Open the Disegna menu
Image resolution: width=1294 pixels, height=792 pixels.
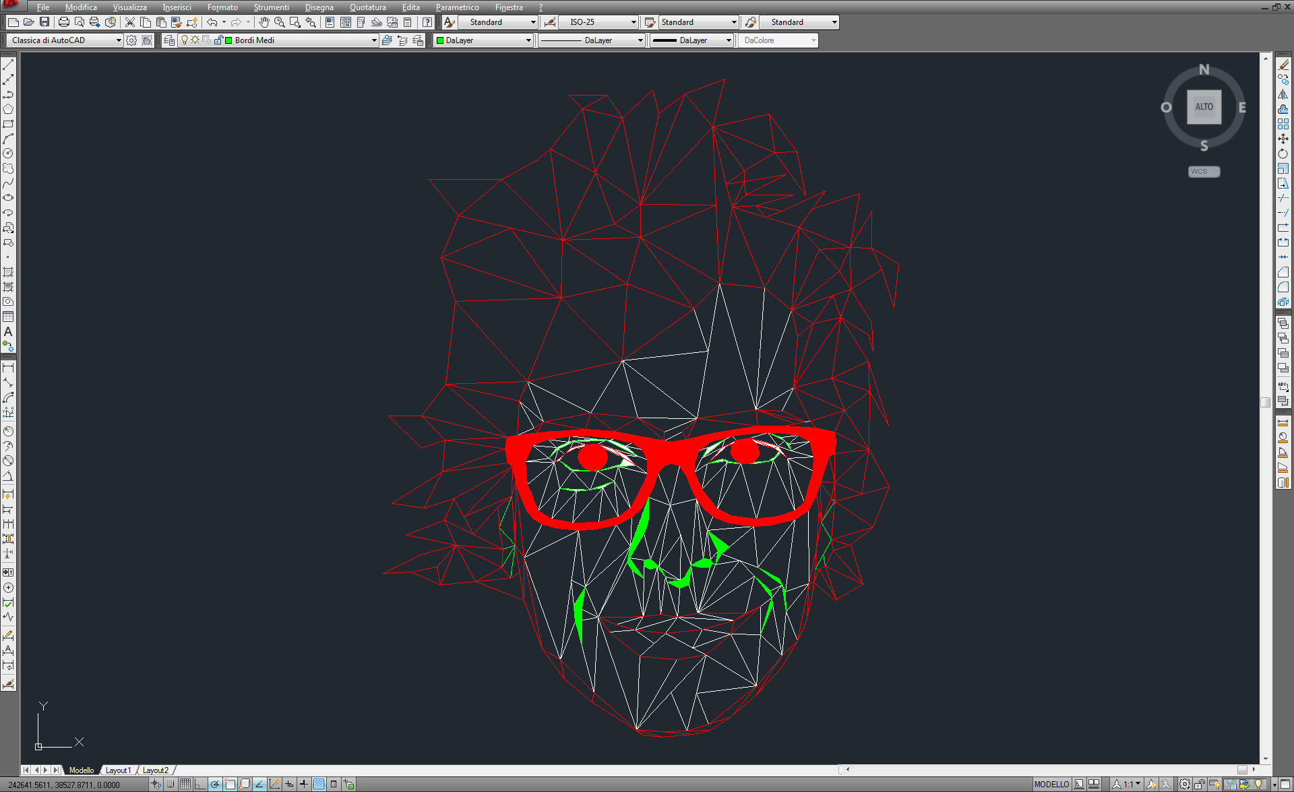point(319,7)
